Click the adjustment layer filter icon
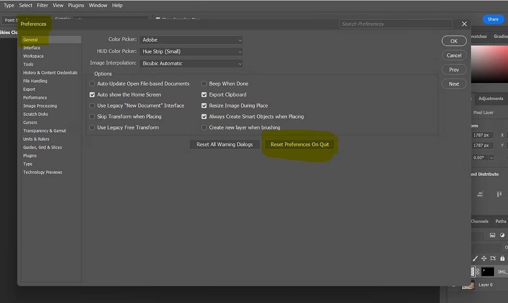The image size is (508, 303). [502, 235]
